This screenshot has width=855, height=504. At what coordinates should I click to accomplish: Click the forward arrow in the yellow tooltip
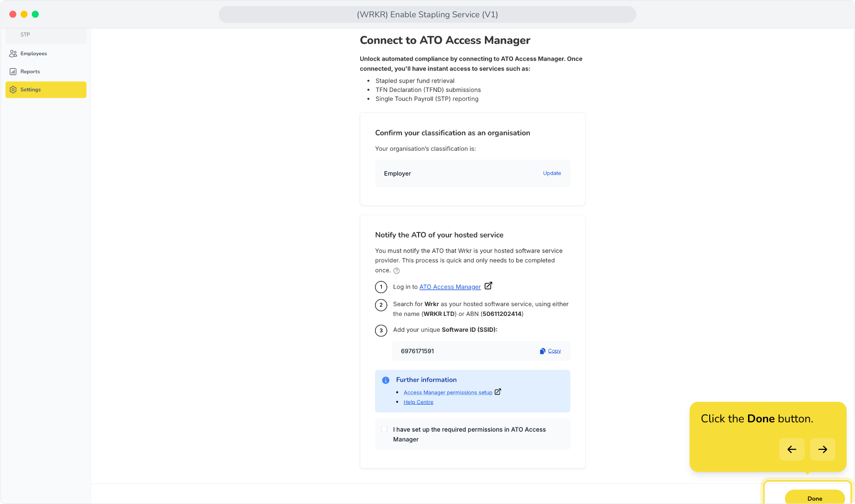coord(823,449)
